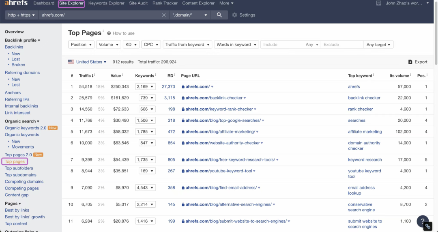This screenshot has height=232, width=438.
Task: Click the Ahrefs logo
Action: point(16,3)
